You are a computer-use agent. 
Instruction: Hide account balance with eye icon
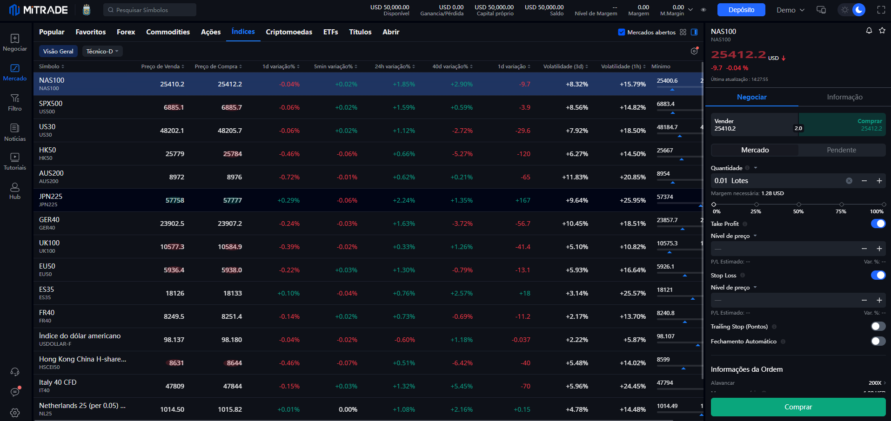pos(703,10)
